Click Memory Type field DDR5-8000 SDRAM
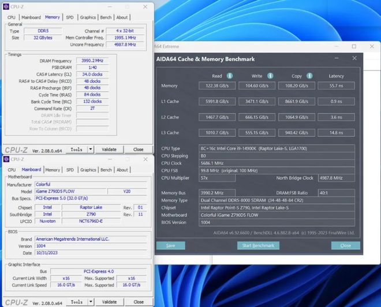This screenshot has width=381, height=307. point(277,201)
